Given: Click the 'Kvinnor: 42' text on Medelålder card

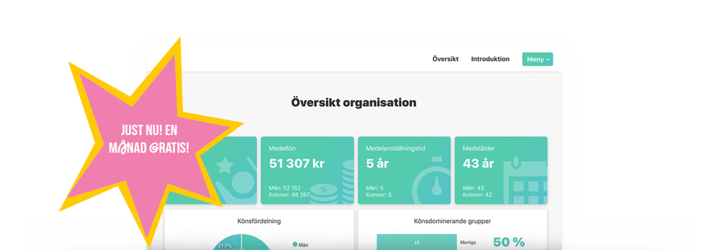Looking at the screenshot, I should pyautogui.click(x=477, y=195).
